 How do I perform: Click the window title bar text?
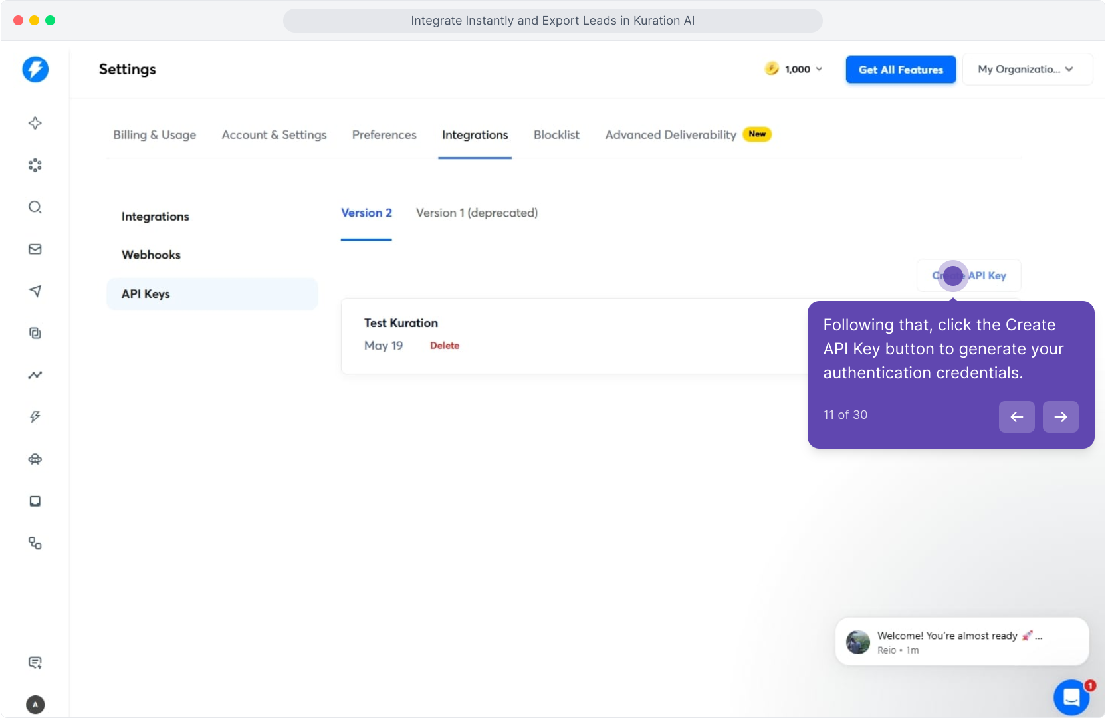point(553,21)
